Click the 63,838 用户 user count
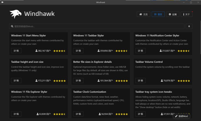201x121 pixels. click(43, 114)
